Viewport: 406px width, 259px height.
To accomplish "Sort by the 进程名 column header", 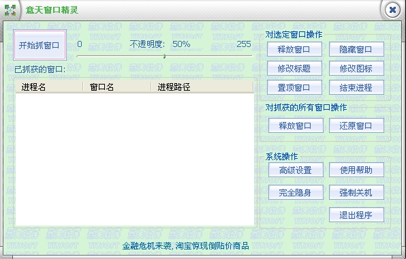I will click(x=49, y=87).
